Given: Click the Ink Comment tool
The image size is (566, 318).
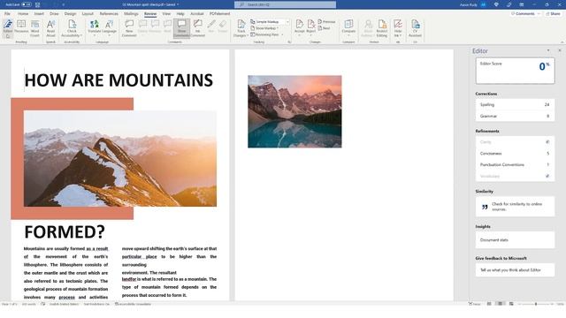Looking at the screenshot, I should tap(197, 28).
